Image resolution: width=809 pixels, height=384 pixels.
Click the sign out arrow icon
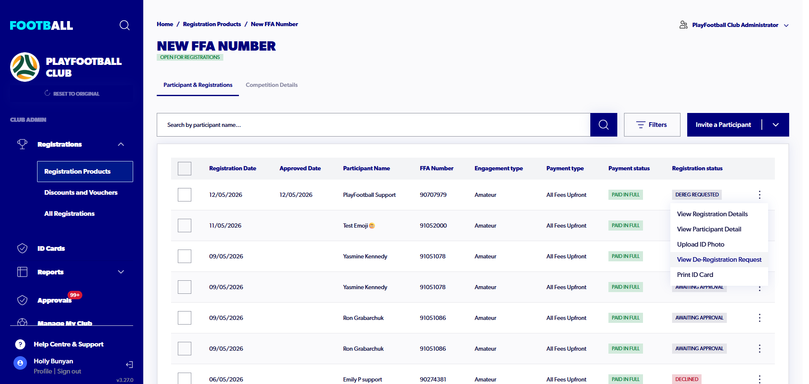[x=129, y=365]
